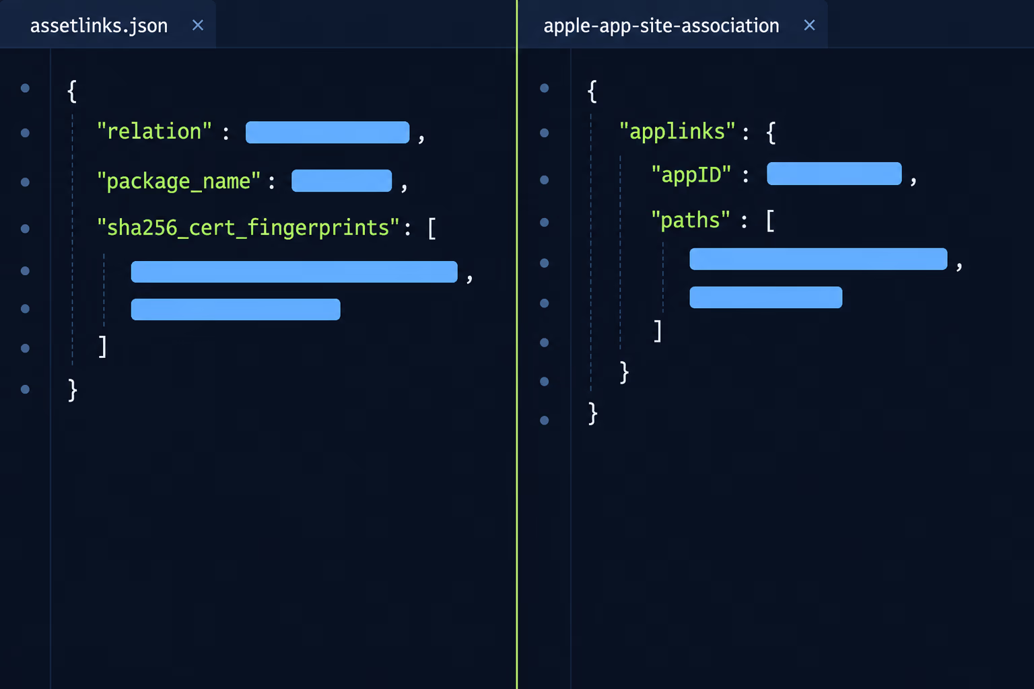Click the shorter fingerprint value bar in assetlinks.json
Screen dimensions: 1034x689
(236, 310)
